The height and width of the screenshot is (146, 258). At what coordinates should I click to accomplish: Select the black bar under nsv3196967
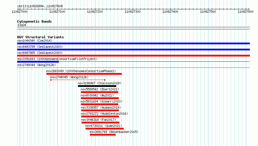[x=97, y=86]
